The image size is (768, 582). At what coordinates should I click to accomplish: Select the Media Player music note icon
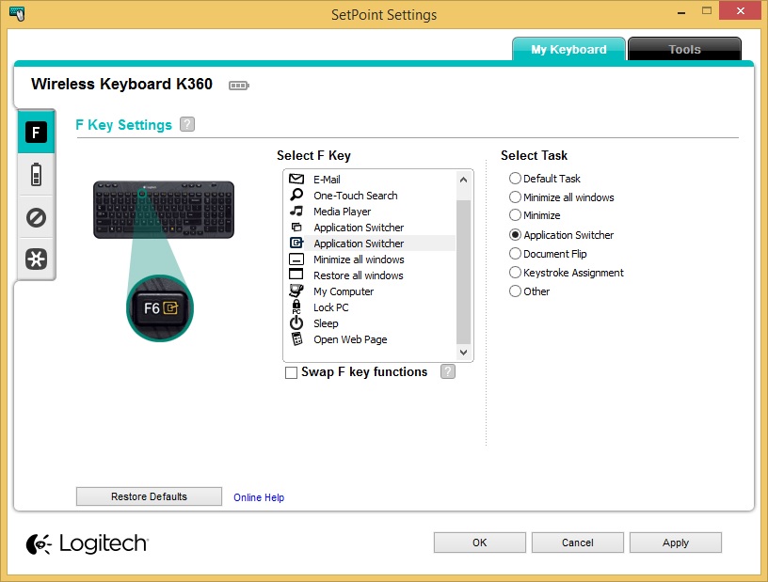pyautogui.click(x=296, y=211)
